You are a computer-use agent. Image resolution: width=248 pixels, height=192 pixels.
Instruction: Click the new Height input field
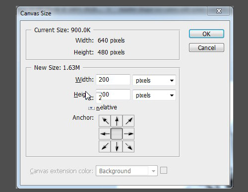click(x=113, y=95)
